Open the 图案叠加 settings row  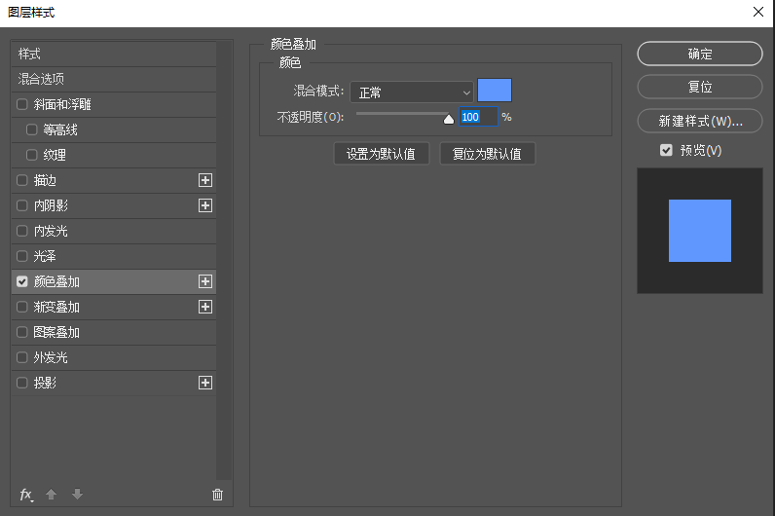pos(114,332)
